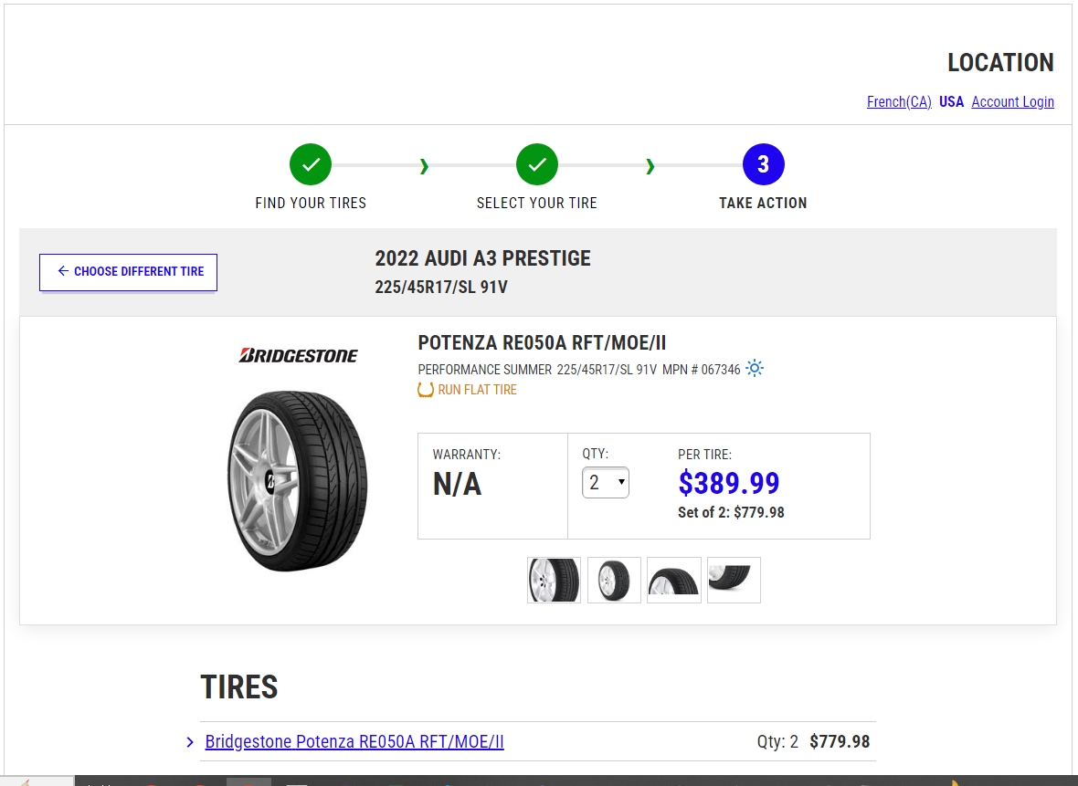Switch language to French(CA)
Screen dimensions: 1078x786
tap(899, 101)
